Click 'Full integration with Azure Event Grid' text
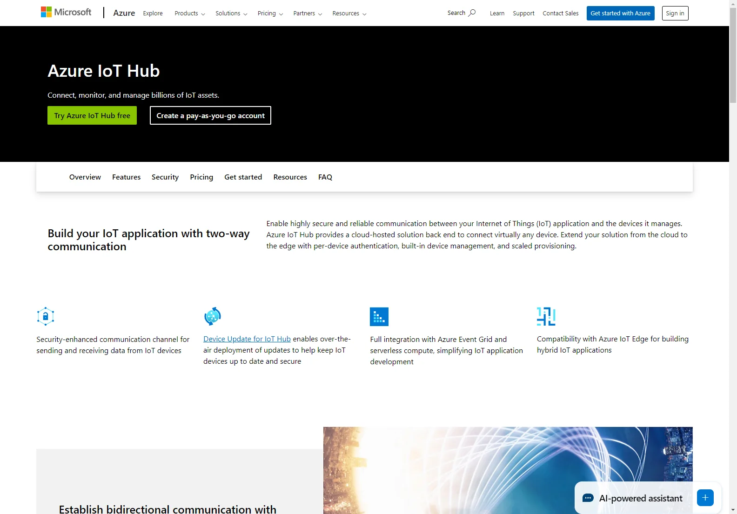The height and width of the screenshot is (514, 737). (x=447, y=351)
